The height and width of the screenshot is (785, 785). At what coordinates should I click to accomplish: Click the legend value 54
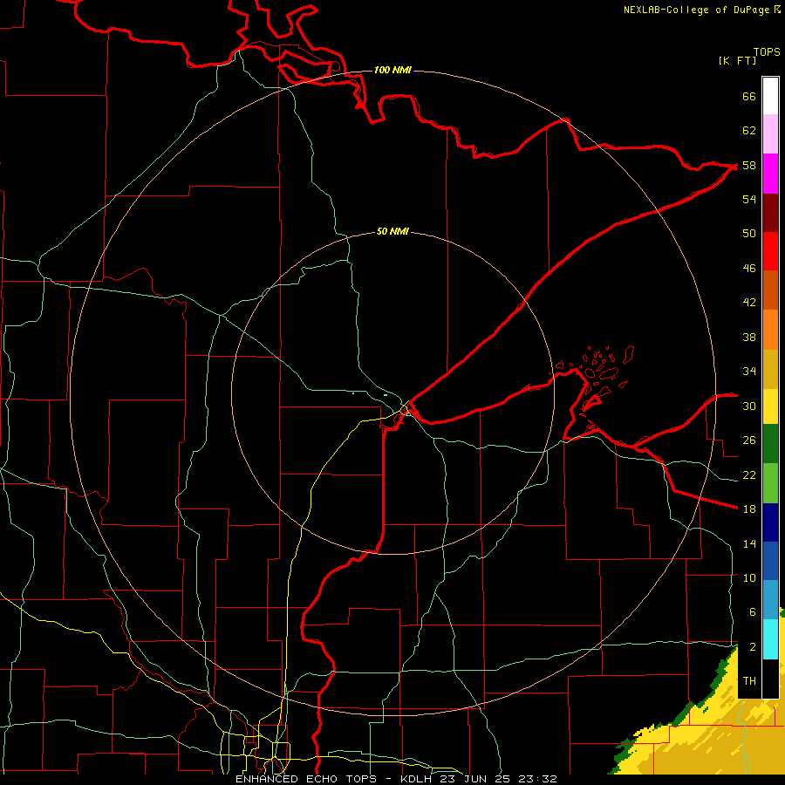pyautogui.click(x=749, y=199)
